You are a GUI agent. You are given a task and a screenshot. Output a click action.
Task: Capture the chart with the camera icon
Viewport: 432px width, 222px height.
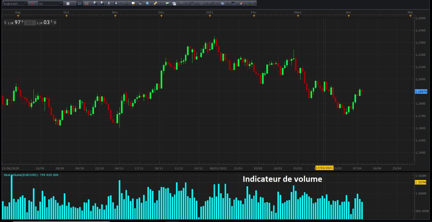click(x=174, y=3)
